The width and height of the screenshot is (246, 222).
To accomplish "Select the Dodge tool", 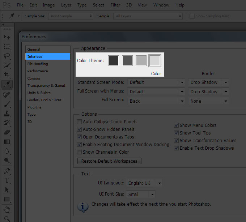I will (x=7, y=161).
